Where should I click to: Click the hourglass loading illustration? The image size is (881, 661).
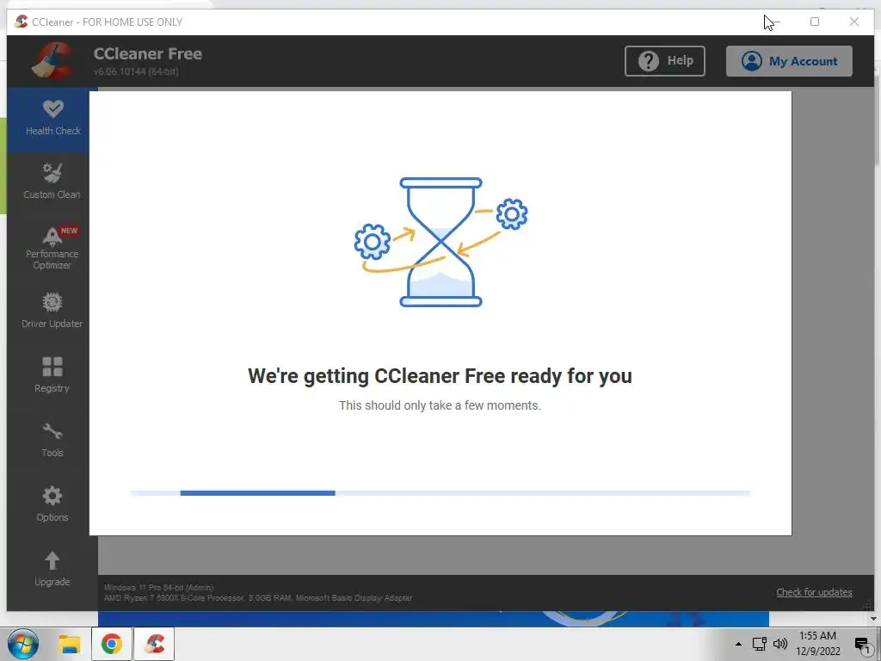click(x=441, y=242)
